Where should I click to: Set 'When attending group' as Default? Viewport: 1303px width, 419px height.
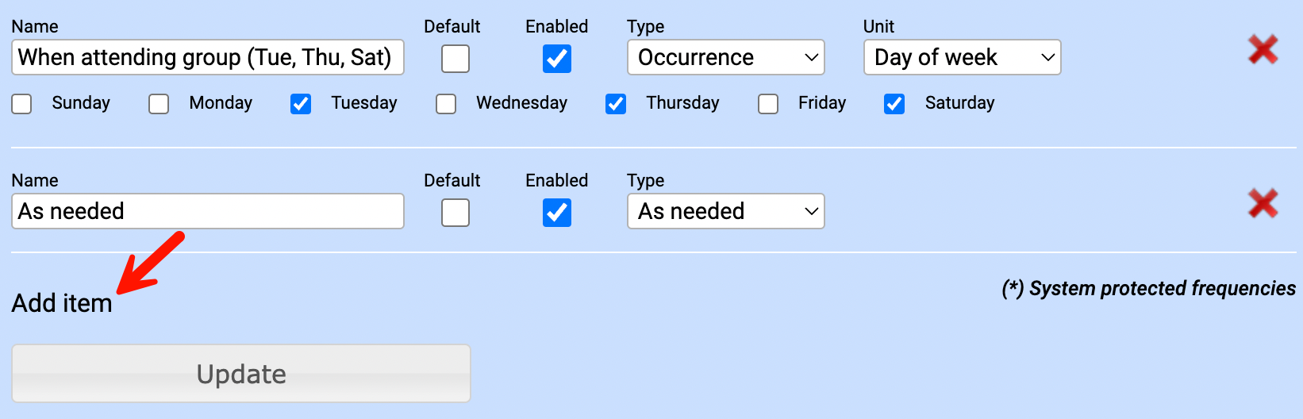pyautogui.click(x=455, y=59)
